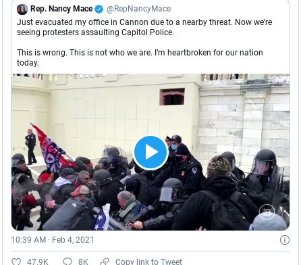Viewport: 301px width, 265px height.
Task: Click the 47.9K likes count
Action: tap(38, 262)
